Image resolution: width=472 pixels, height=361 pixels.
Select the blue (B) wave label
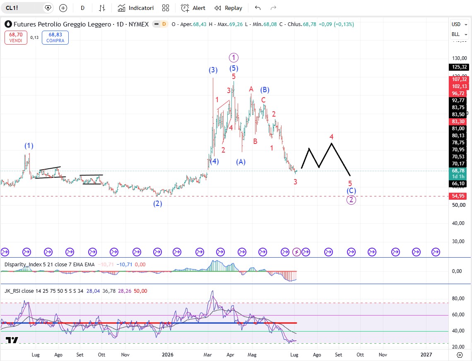tap(265, 90)
